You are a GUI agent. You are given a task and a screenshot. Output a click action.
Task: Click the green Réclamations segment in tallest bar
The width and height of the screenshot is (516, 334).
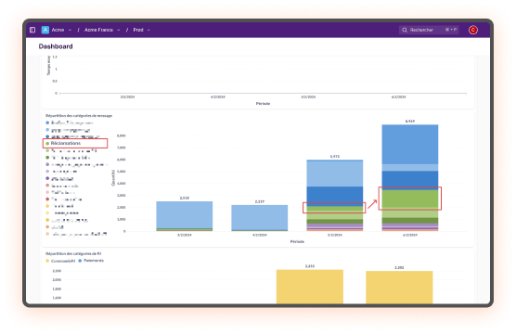(409, 199)
